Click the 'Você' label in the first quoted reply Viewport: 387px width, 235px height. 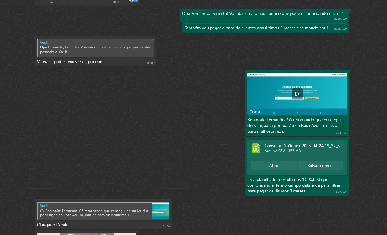[44, 43]
